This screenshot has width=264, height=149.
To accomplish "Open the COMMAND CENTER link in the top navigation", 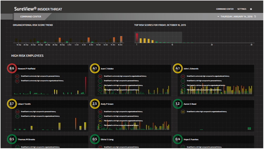I will click(x=225, y=9).
